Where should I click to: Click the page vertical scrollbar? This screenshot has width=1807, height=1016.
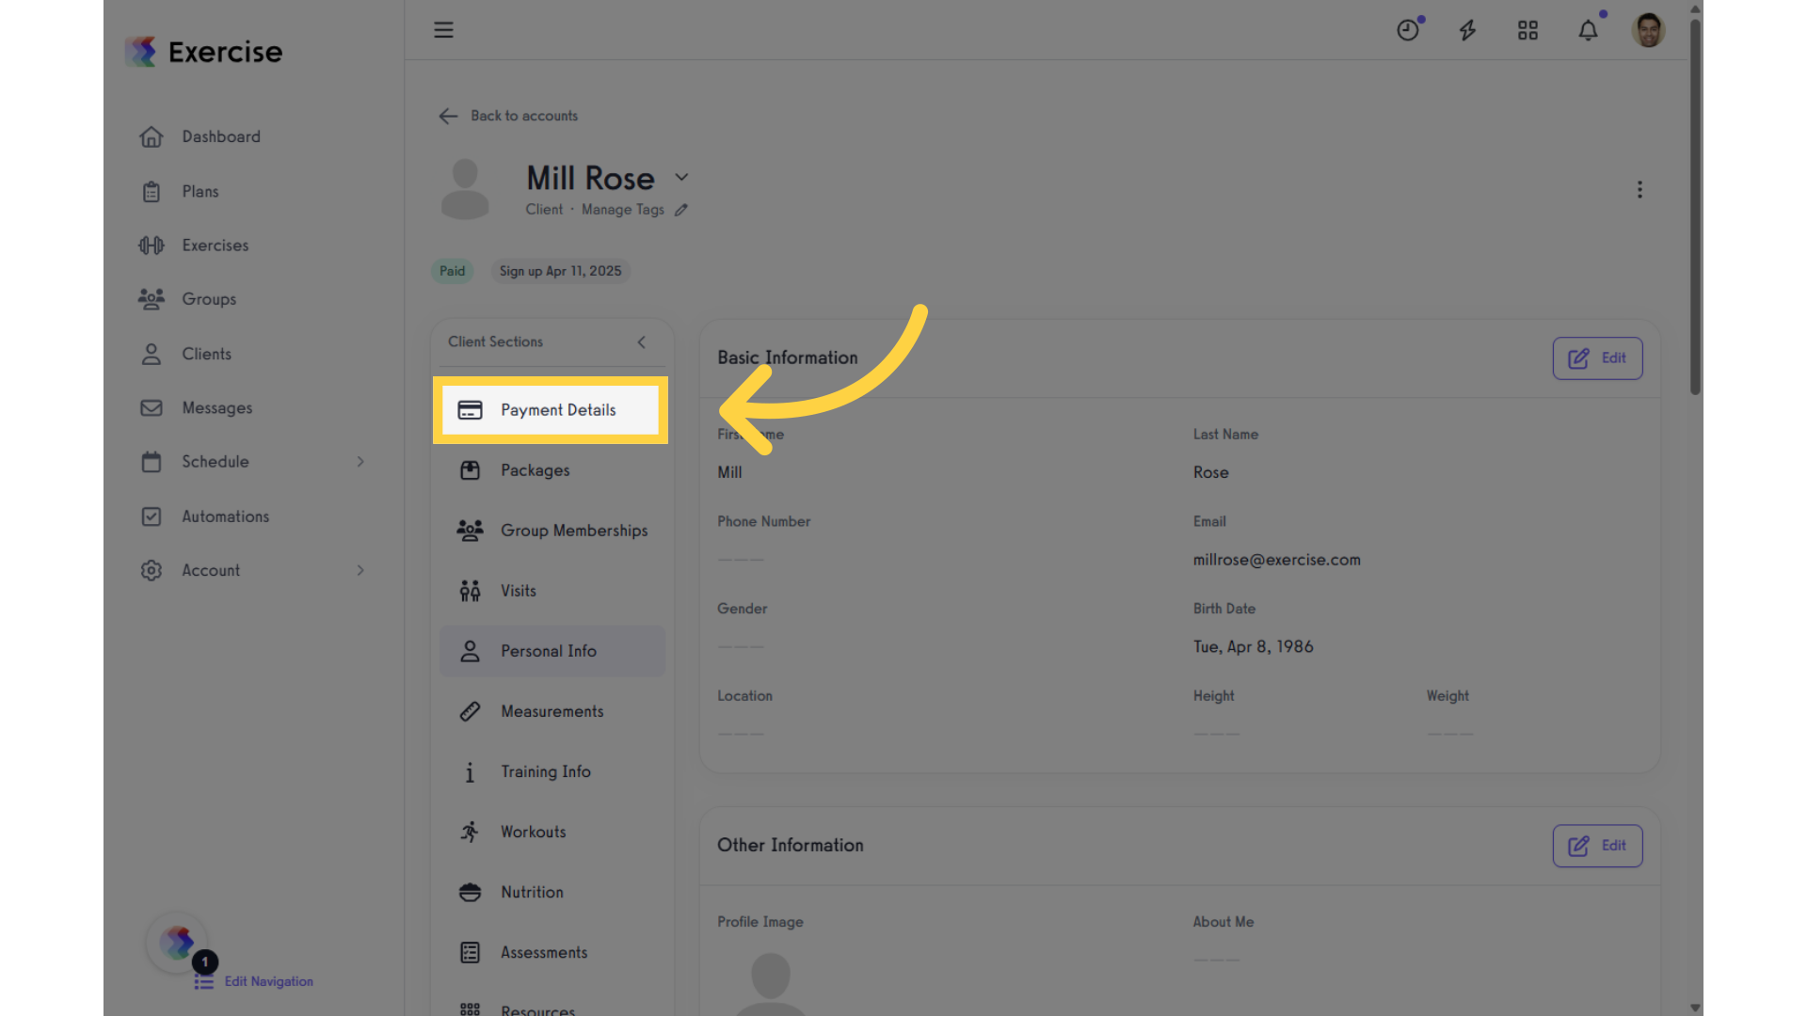(x=1695, y=207)
